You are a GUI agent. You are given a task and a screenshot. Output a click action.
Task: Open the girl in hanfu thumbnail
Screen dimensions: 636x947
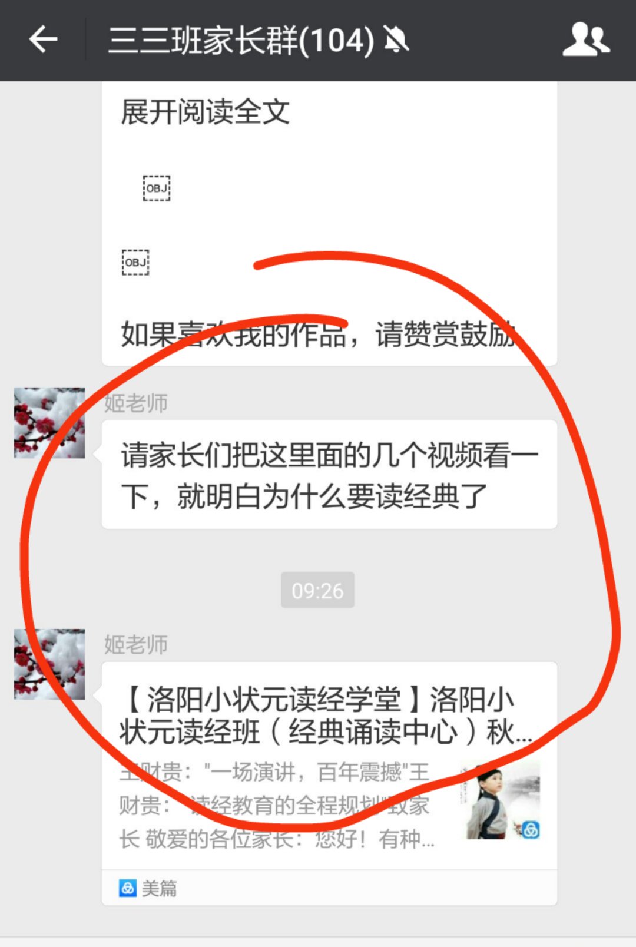tap(499, 800)
